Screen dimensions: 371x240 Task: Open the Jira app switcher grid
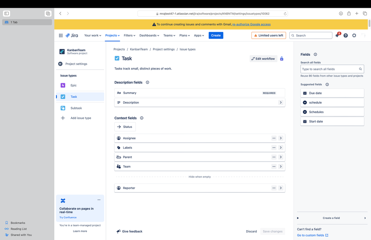(61, 36)
